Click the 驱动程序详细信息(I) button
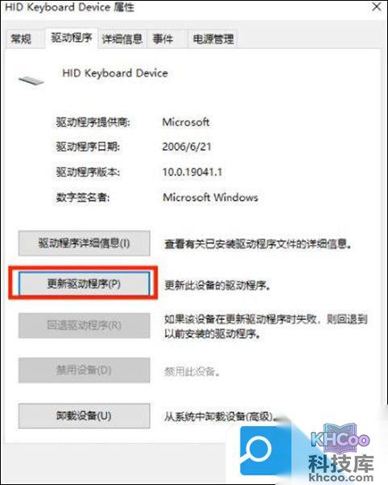Screen dimensions: 388x485 click(84, 243)
